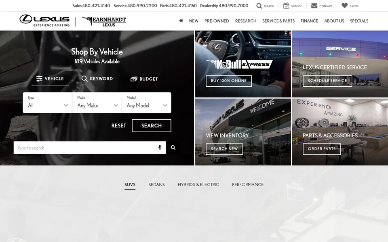The width and height of the screenshot is (388, 242).
Task: Open the FINANCE navigation menu
Action: [x=309, y=21]
